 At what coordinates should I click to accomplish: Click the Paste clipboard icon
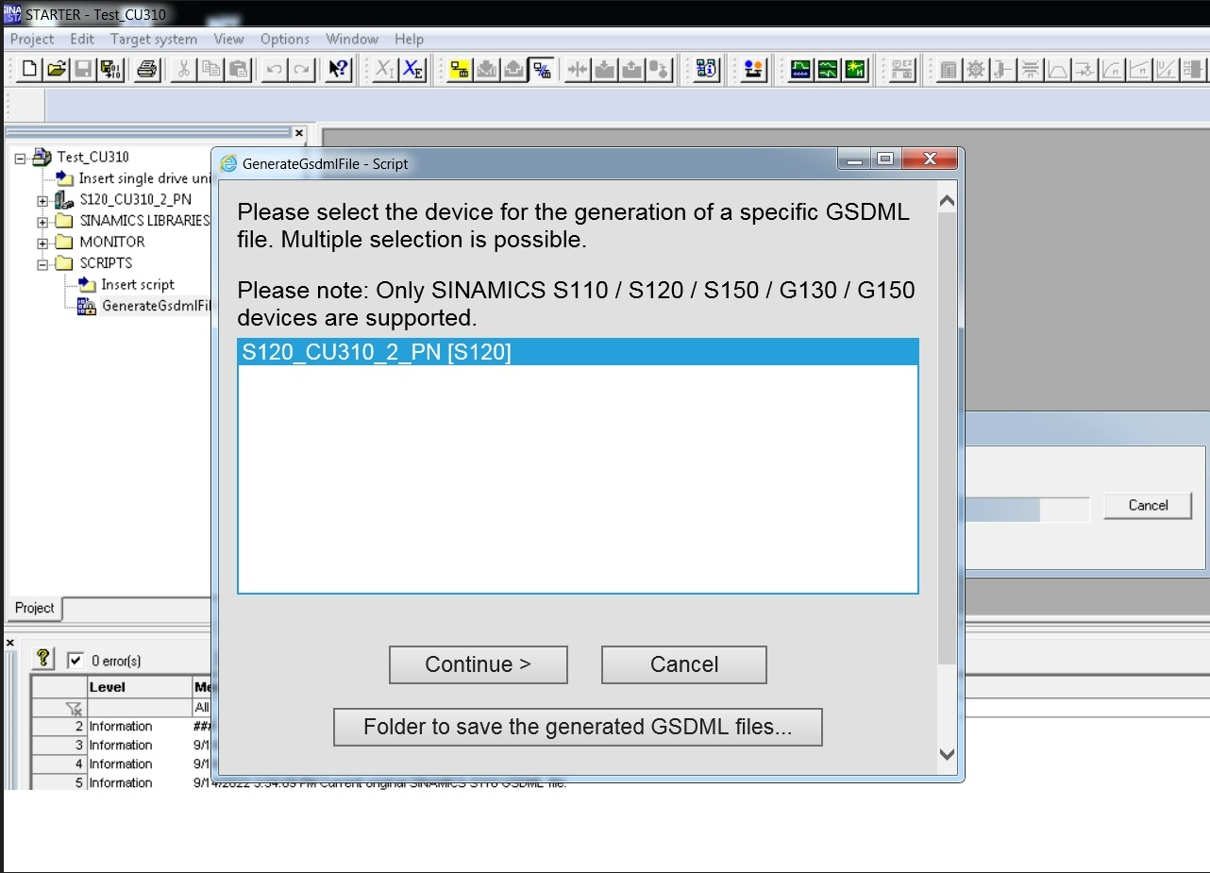click(x=238, y=69)
